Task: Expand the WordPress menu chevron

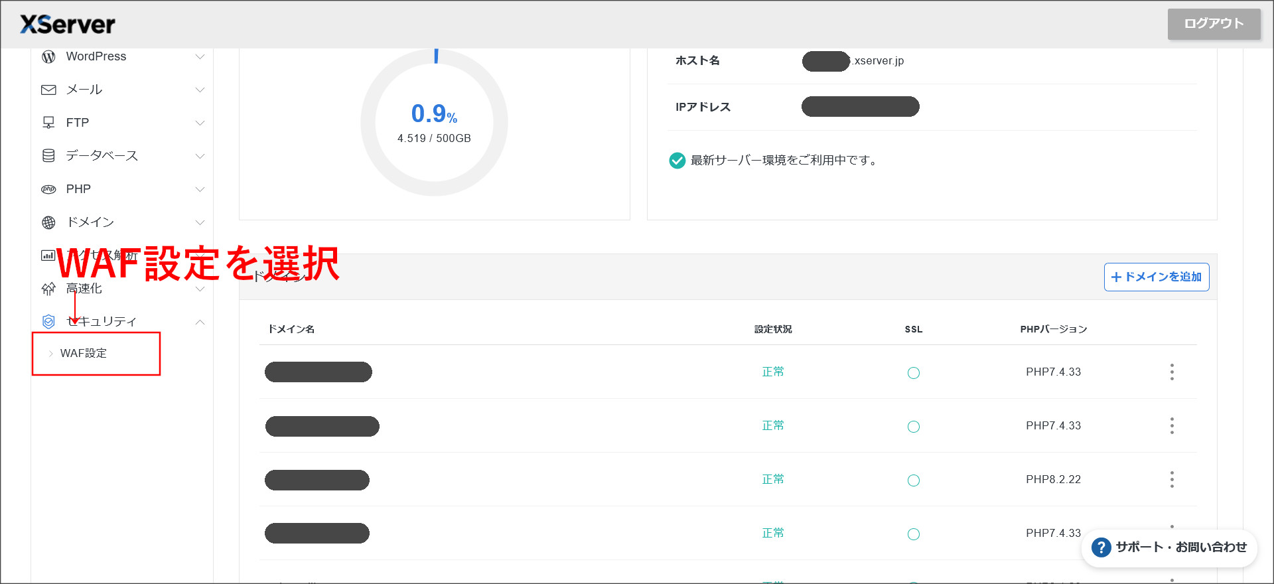Action: pos(200,57)
